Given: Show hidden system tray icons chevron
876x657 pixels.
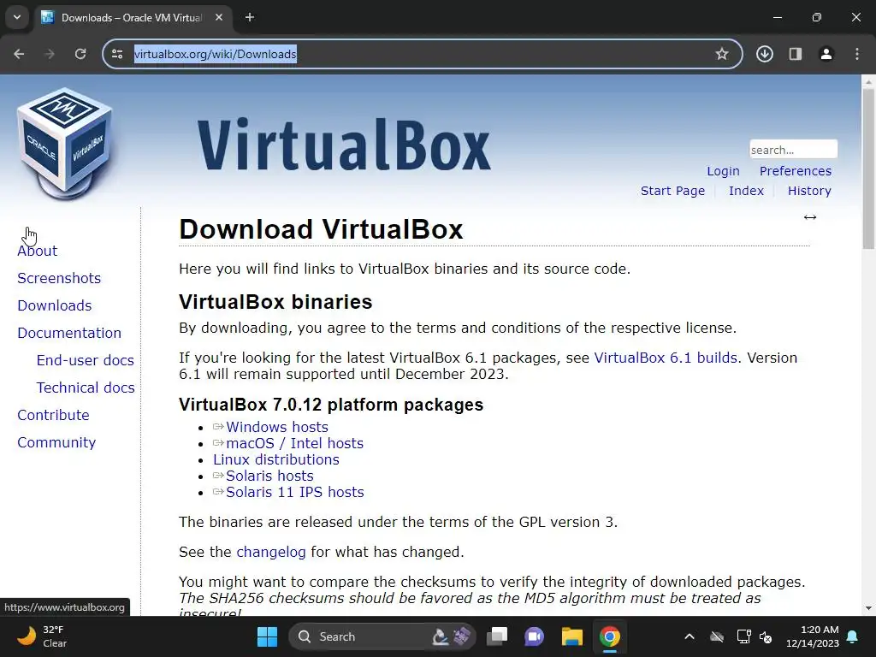Looking at the screenshot, I should [x=690, y=636].
